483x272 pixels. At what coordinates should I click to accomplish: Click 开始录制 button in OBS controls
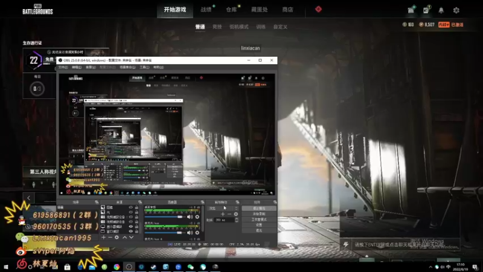259,214
